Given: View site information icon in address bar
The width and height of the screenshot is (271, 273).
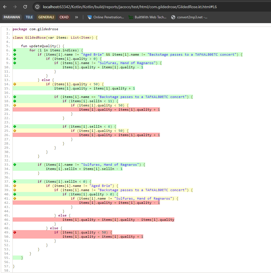Looking at the screenshot, I should point(38,7).
